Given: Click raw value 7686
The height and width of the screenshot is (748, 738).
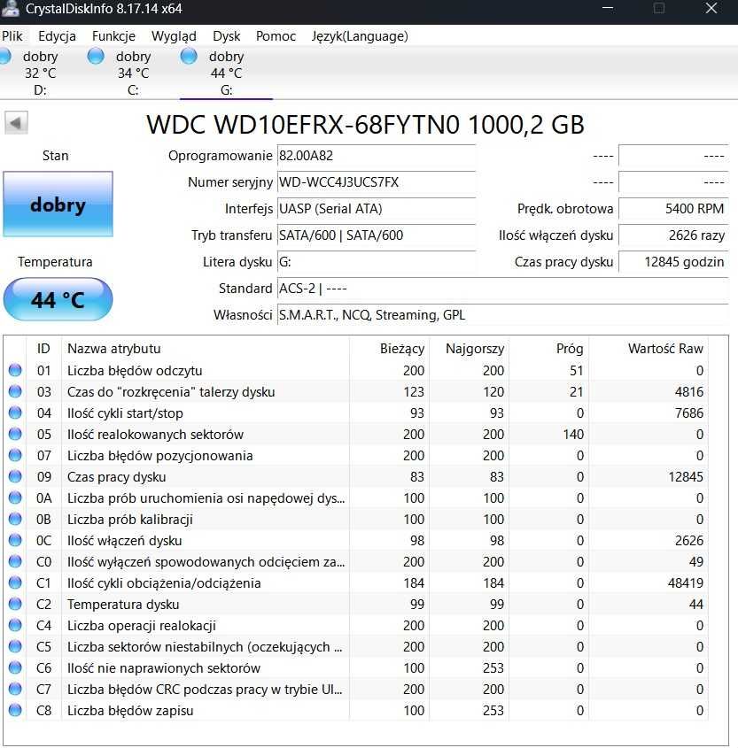Looking at the screenshot, I should click(x=689, y=413).
